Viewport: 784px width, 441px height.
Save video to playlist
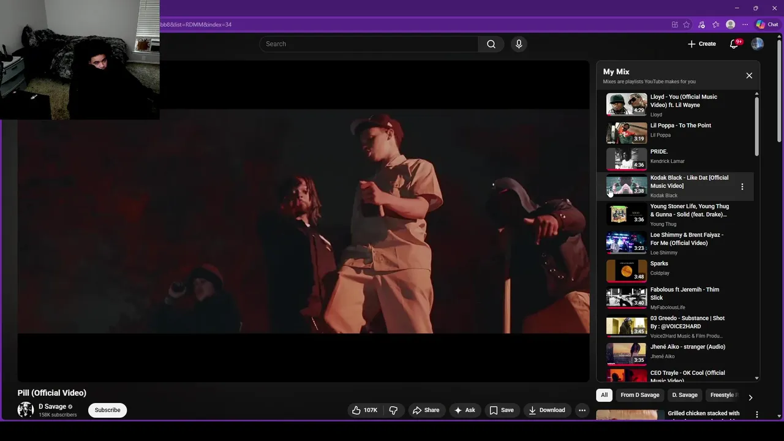(501, 410)
